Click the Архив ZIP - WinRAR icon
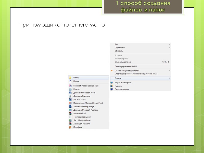 coord(70,124)
